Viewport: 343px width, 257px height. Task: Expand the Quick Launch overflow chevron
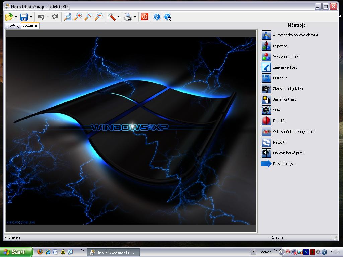click(82, 250)
